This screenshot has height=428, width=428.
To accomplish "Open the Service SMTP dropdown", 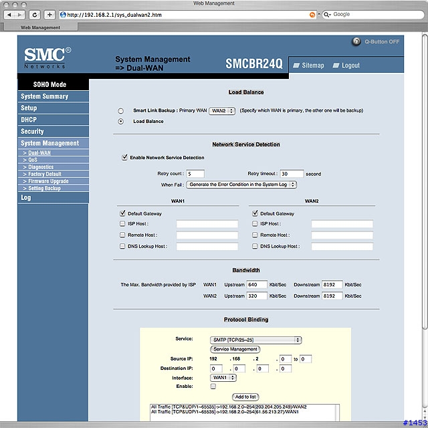I will click(x=255, y=340).
